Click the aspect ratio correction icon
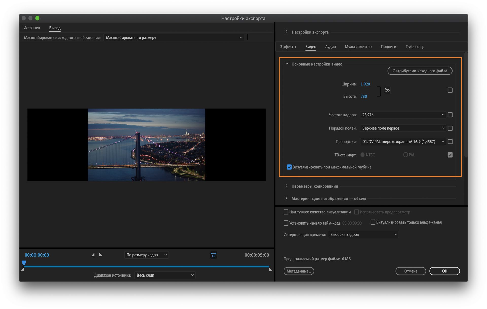487x309 pixels. point(213,255)
